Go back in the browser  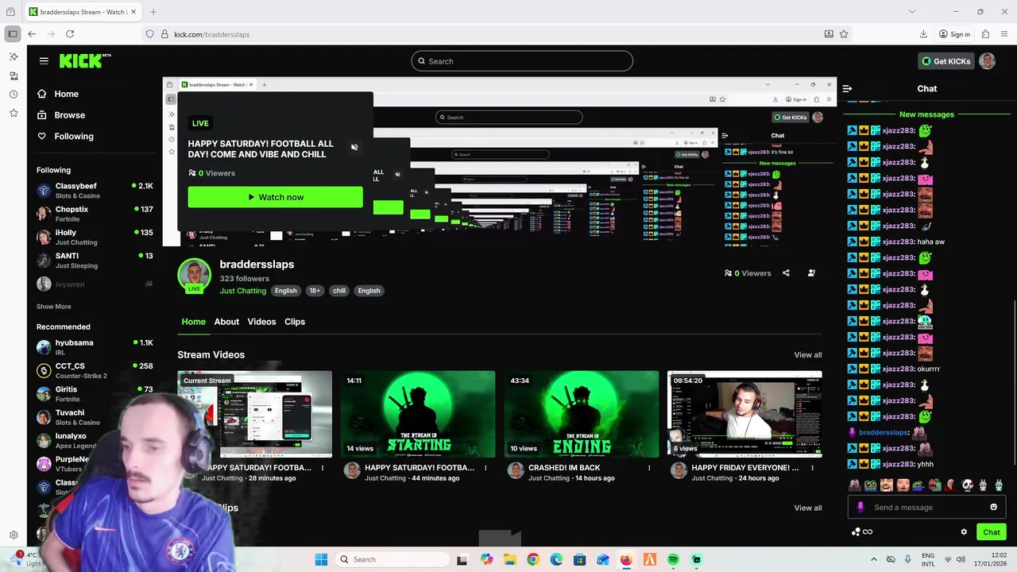pos(32,34)
